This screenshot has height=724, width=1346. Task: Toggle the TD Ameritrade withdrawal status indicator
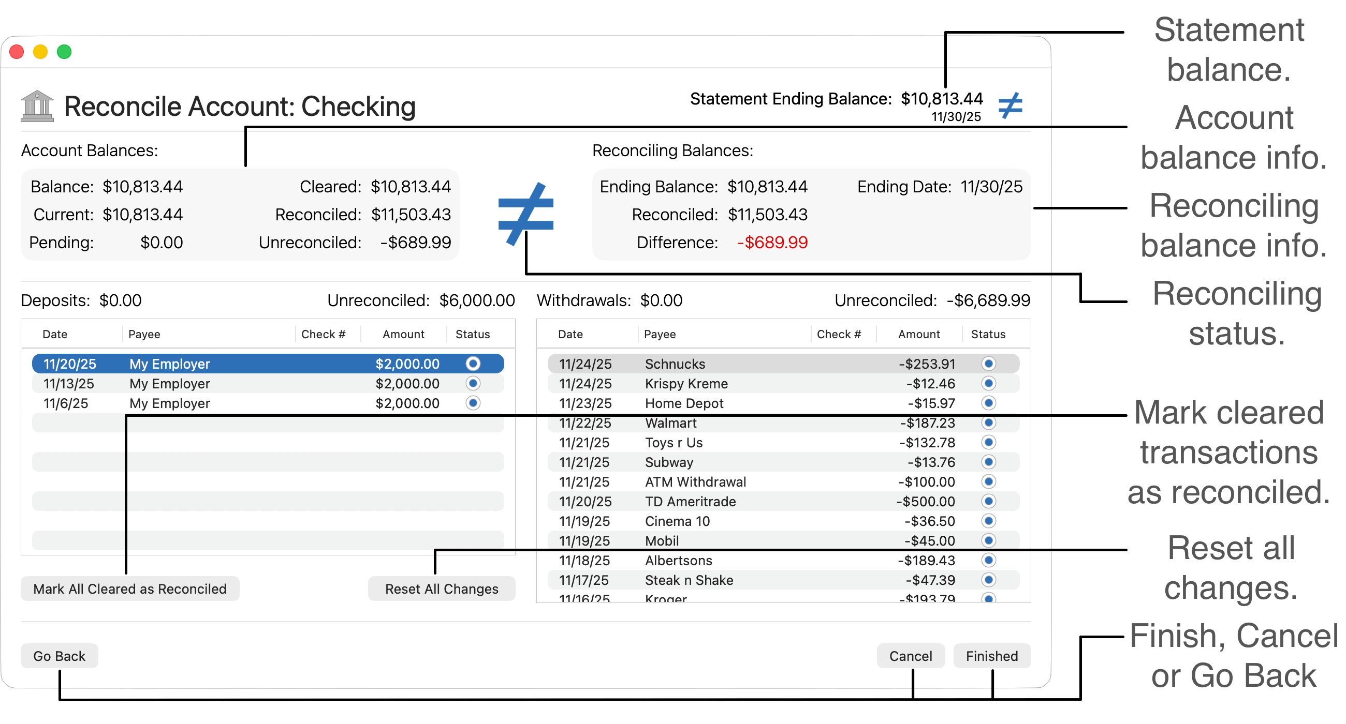pos(988,501)
